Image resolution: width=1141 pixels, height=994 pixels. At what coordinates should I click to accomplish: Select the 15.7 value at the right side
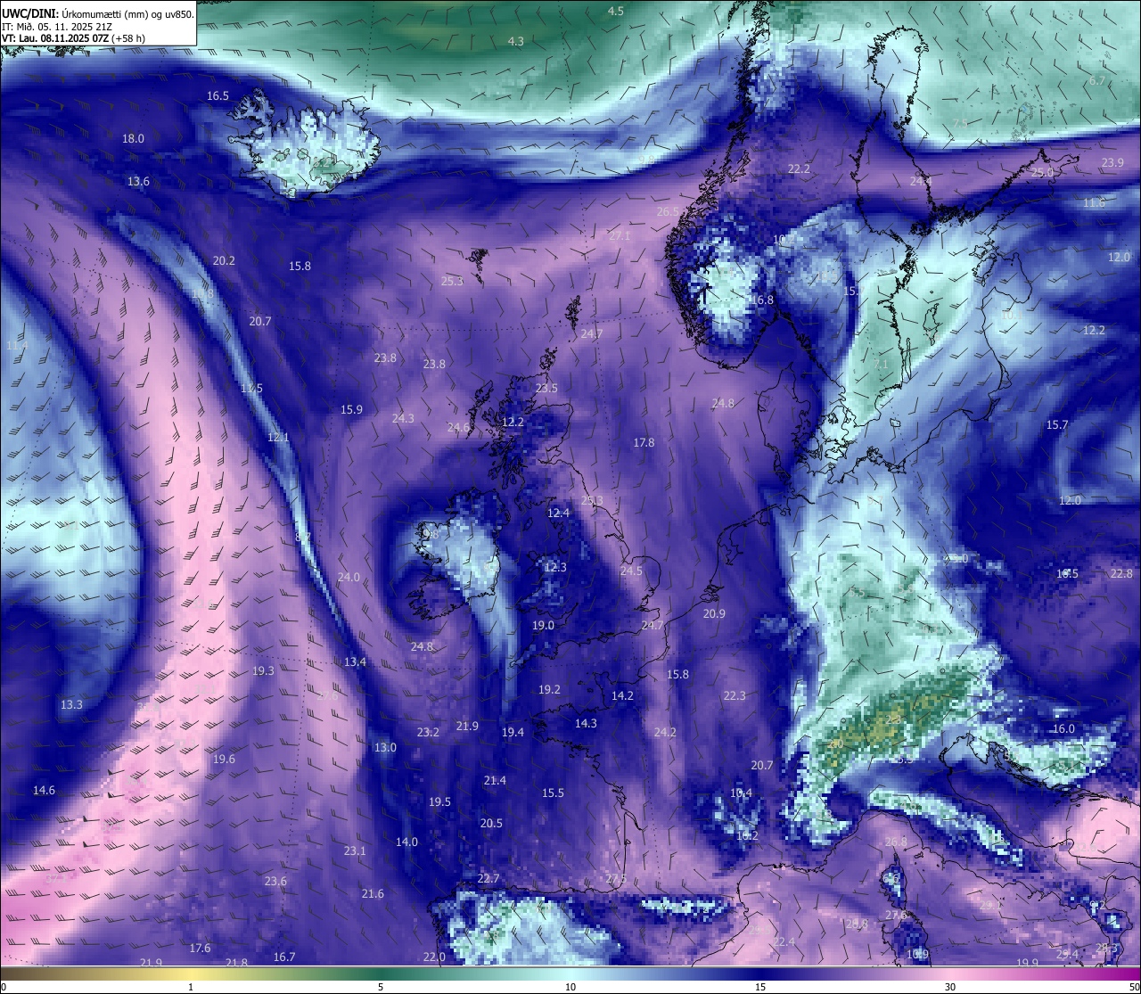(x=1057, y=425)
